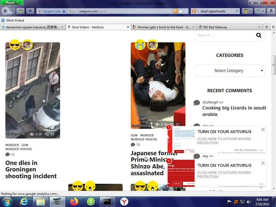Open the history toolbar button dropdown
The width and height of the screenshot is (276, 207).
260,11
